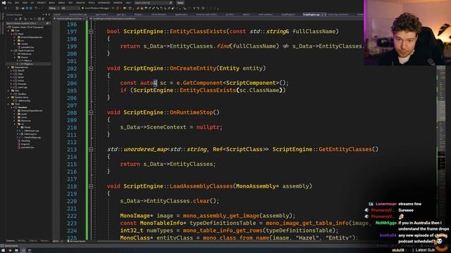Select the Sandbox project
This screenshot has width=451, height=253.
(x=22, y=93)
